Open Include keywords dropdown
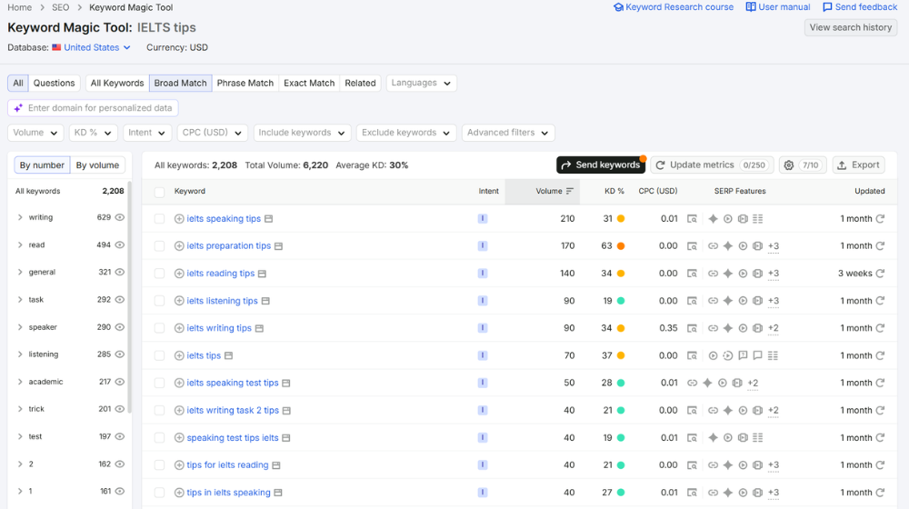This screenshot has width=909, height=509. coord(302,133)
